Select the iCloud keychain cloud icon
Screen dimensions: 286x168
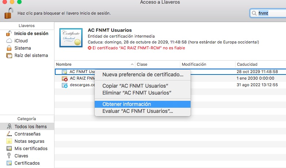point(9,41)
